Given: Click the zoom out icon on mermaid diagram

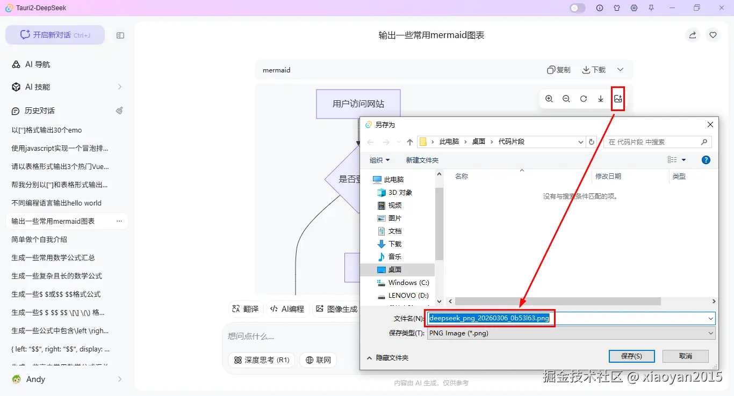Looking at the screenshot, I should point(566,99).
